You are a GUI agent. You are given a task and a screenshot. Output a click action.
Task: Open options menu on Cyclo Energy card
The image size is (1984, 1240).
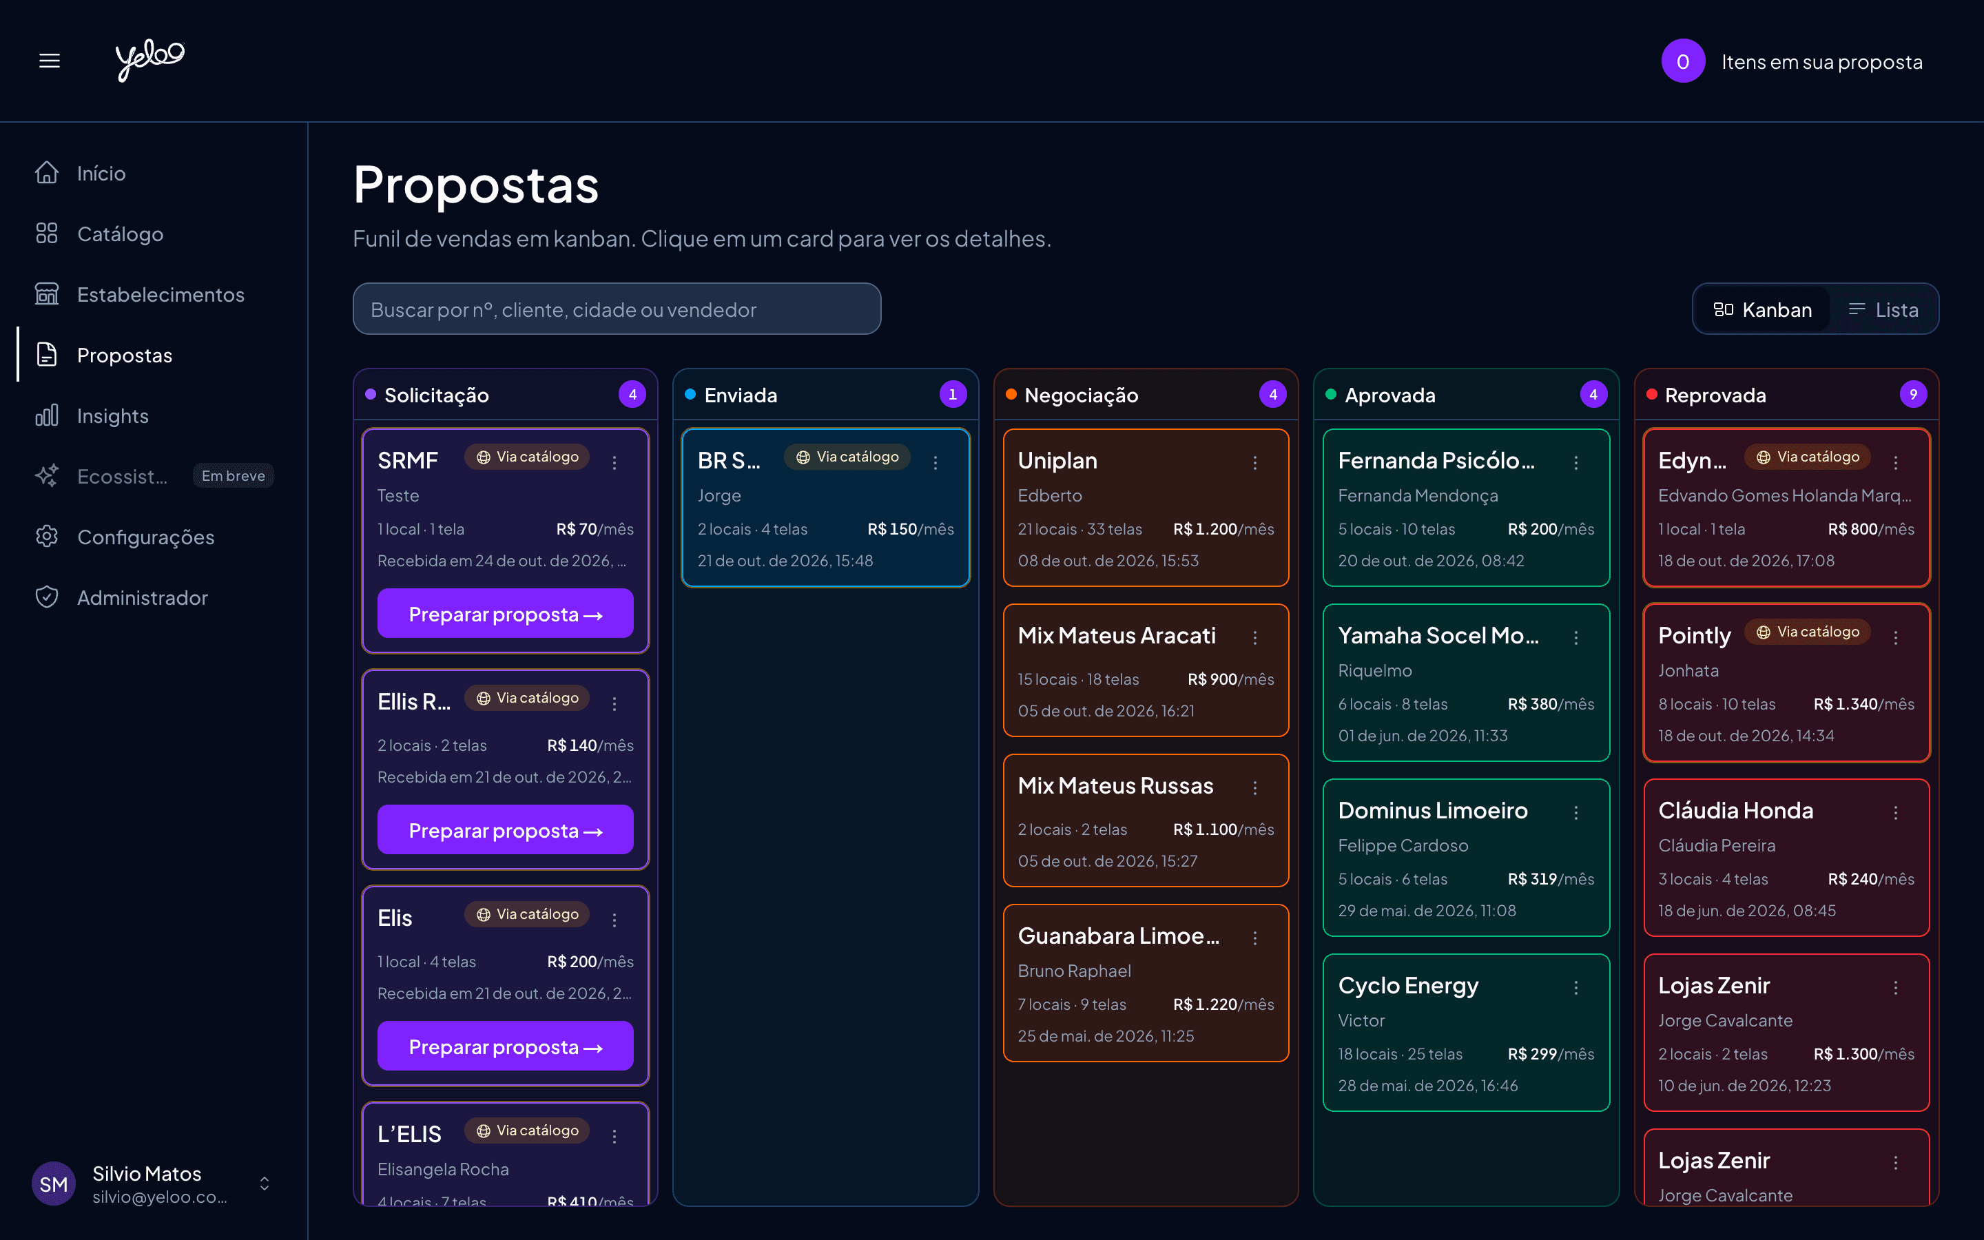click(1575, 987)
